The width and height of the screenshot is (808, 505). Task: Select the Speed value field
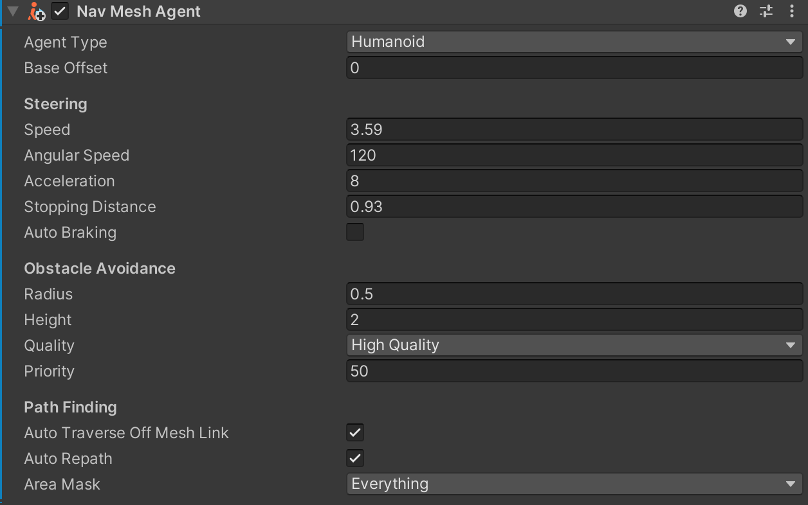[574, 129]
